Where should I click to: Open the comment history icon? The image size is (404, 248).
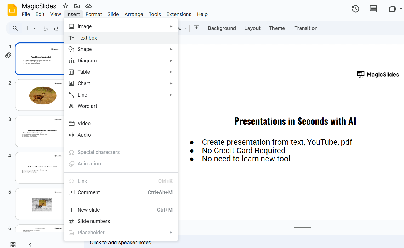point(373,9)
